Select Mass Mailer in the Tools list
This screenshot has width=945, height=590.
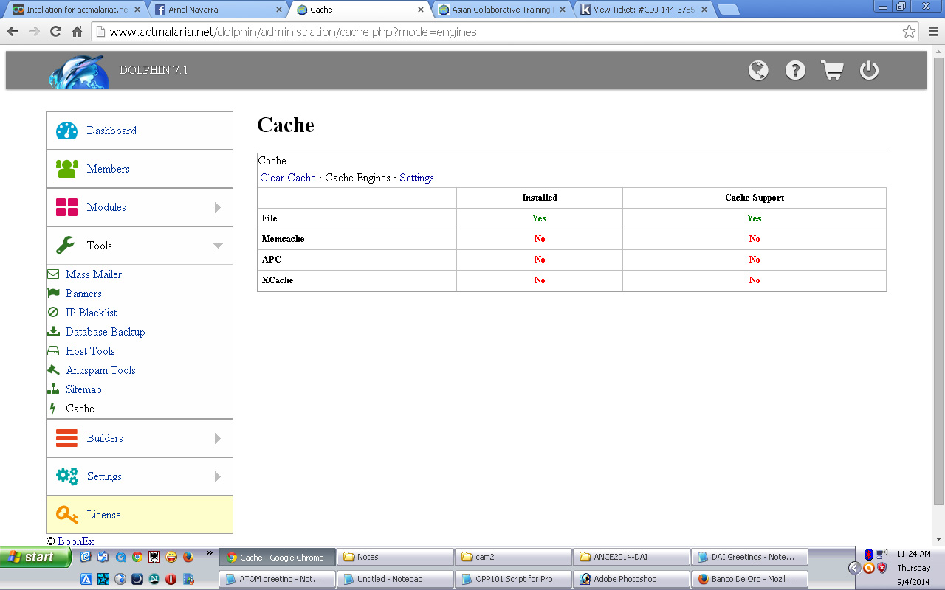pyautogui.click(x=93, y=274)
